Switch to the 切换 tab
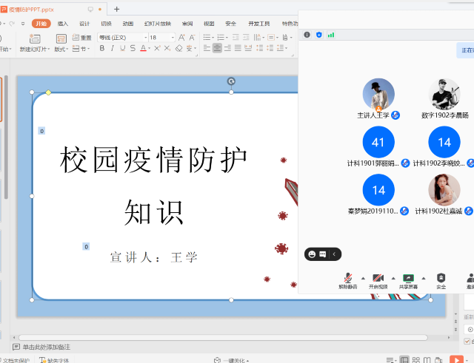This screenshot has height=363, width=474. [x=107, y=24]
